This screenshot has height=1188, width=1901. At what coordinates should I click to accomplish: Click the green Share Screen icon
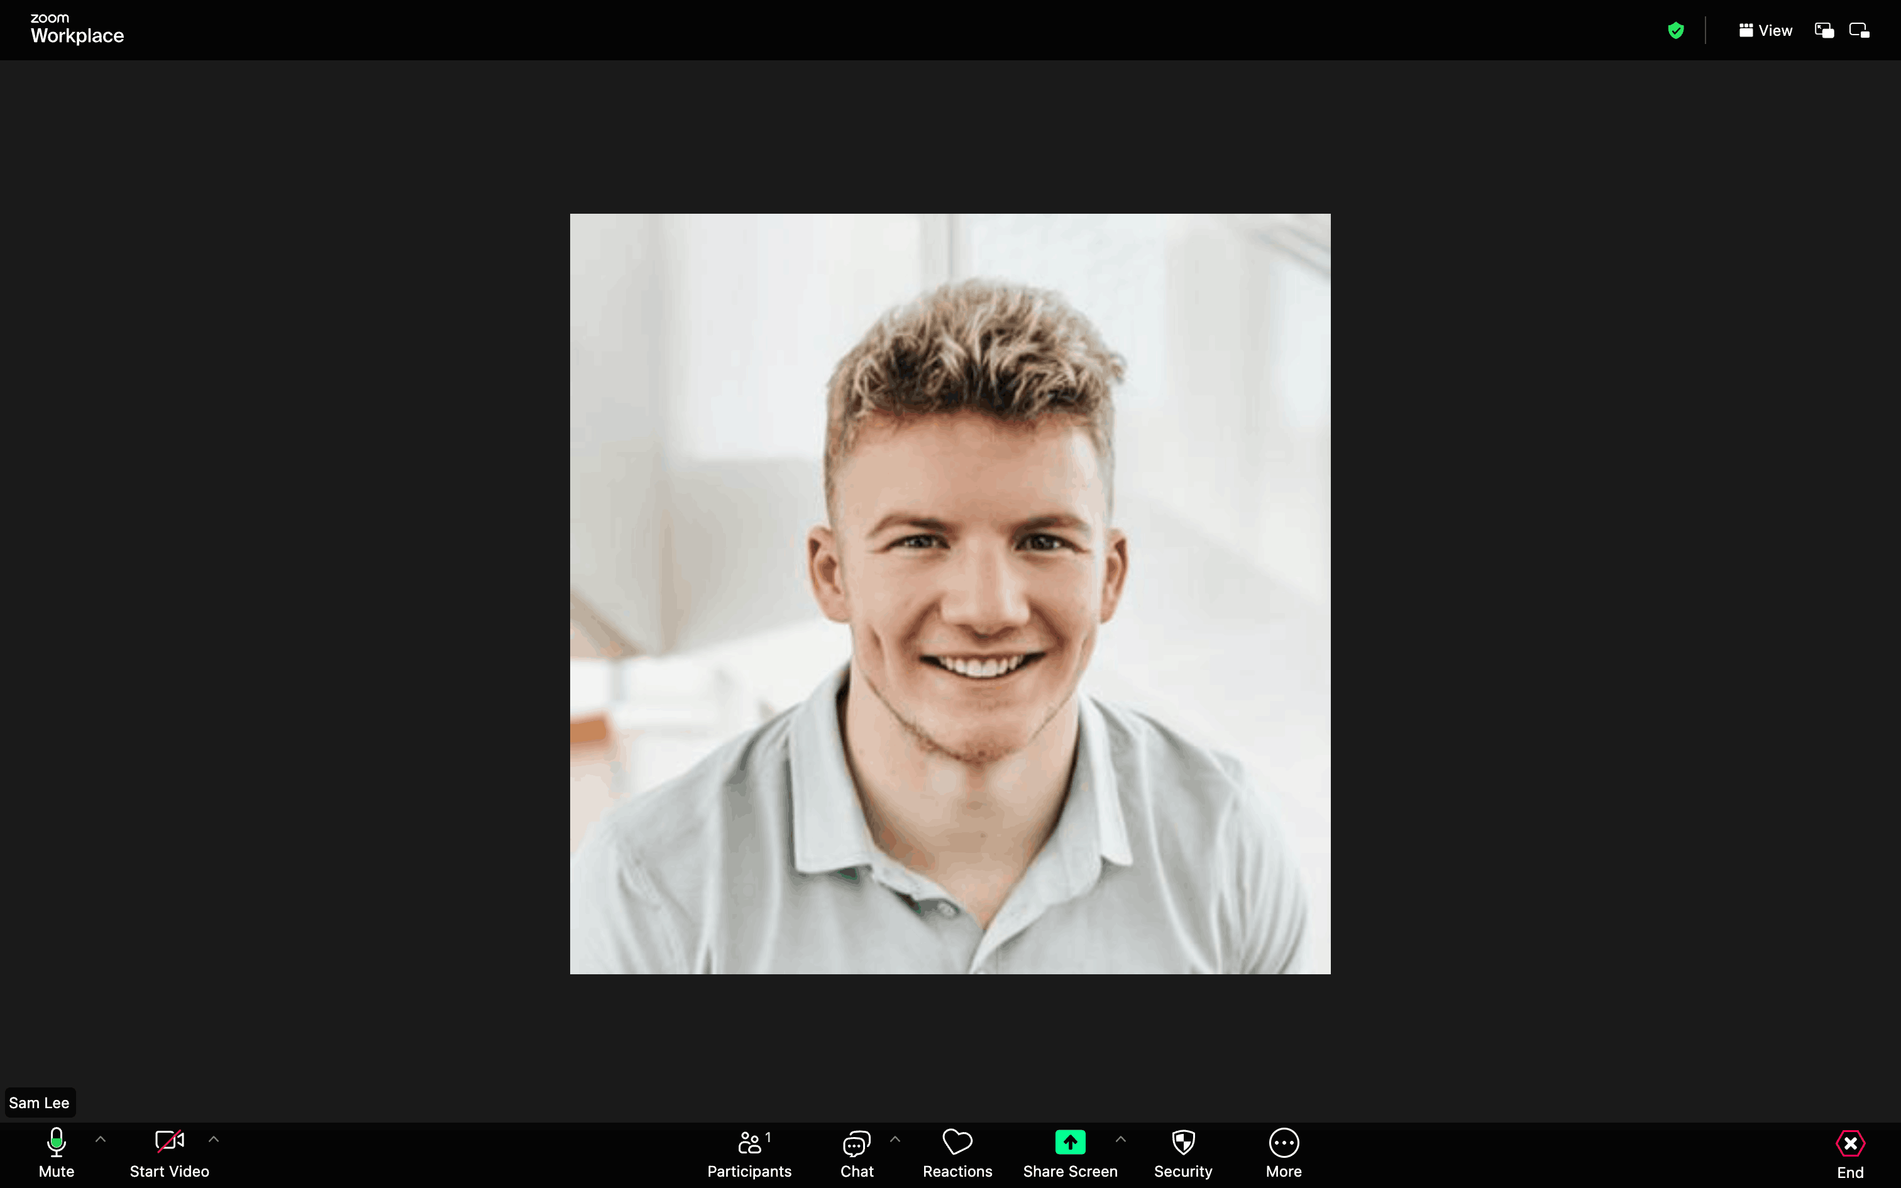coord(1070,1141)
